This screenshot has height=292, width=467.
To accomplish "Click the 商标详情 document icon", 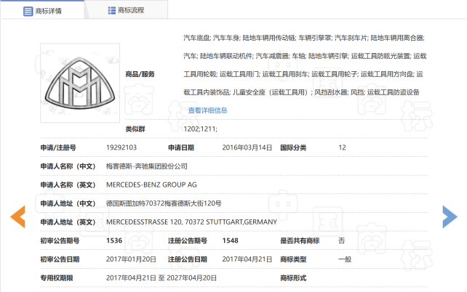I will click(28, 12).
